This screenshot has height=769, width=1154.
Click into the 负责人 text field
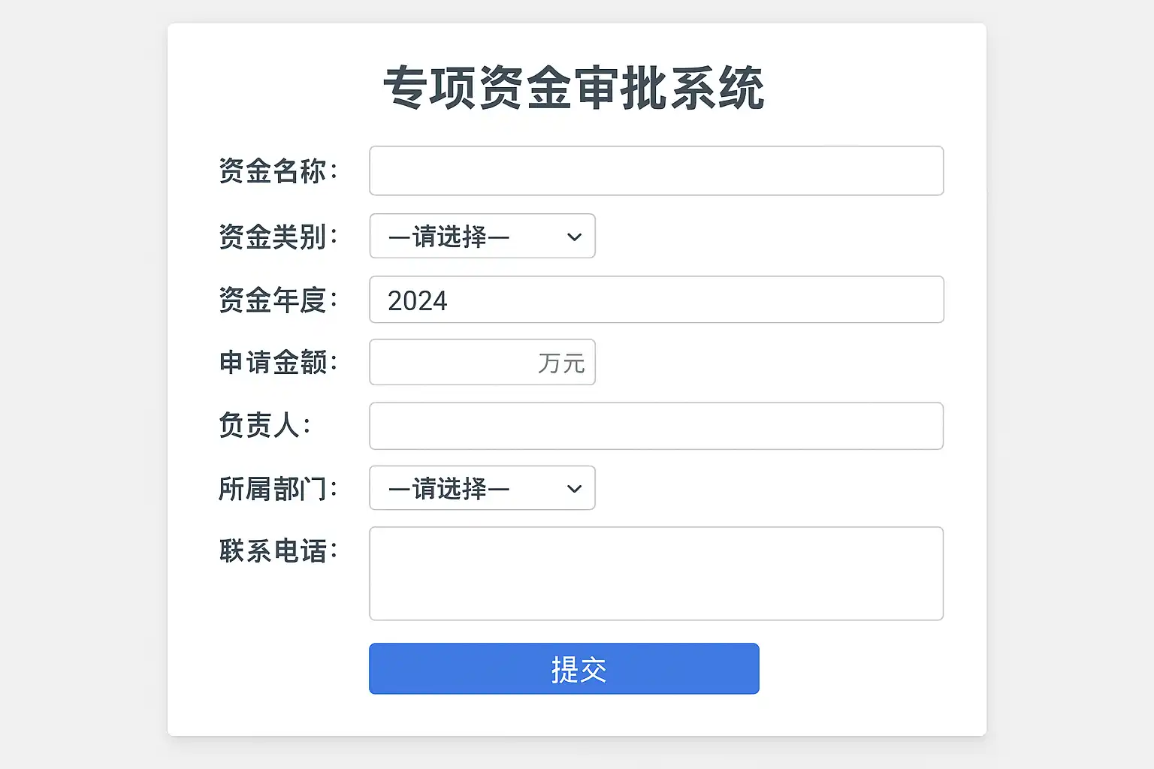[656, 427]
